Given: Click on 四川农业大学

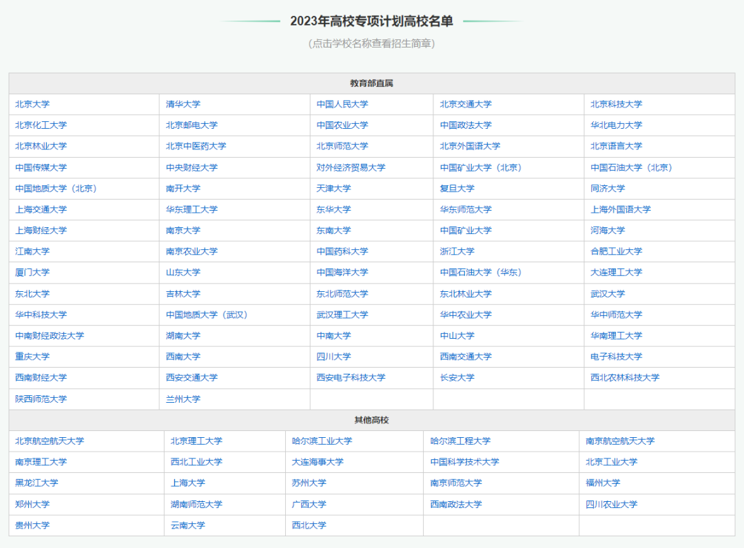Looking at the screenshot, I should click(612, 504).
